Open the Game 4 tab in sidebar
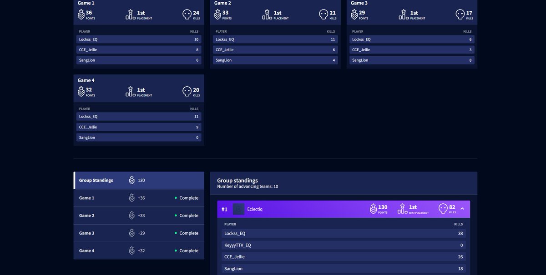The image size is (546, 275). [139, 250]
